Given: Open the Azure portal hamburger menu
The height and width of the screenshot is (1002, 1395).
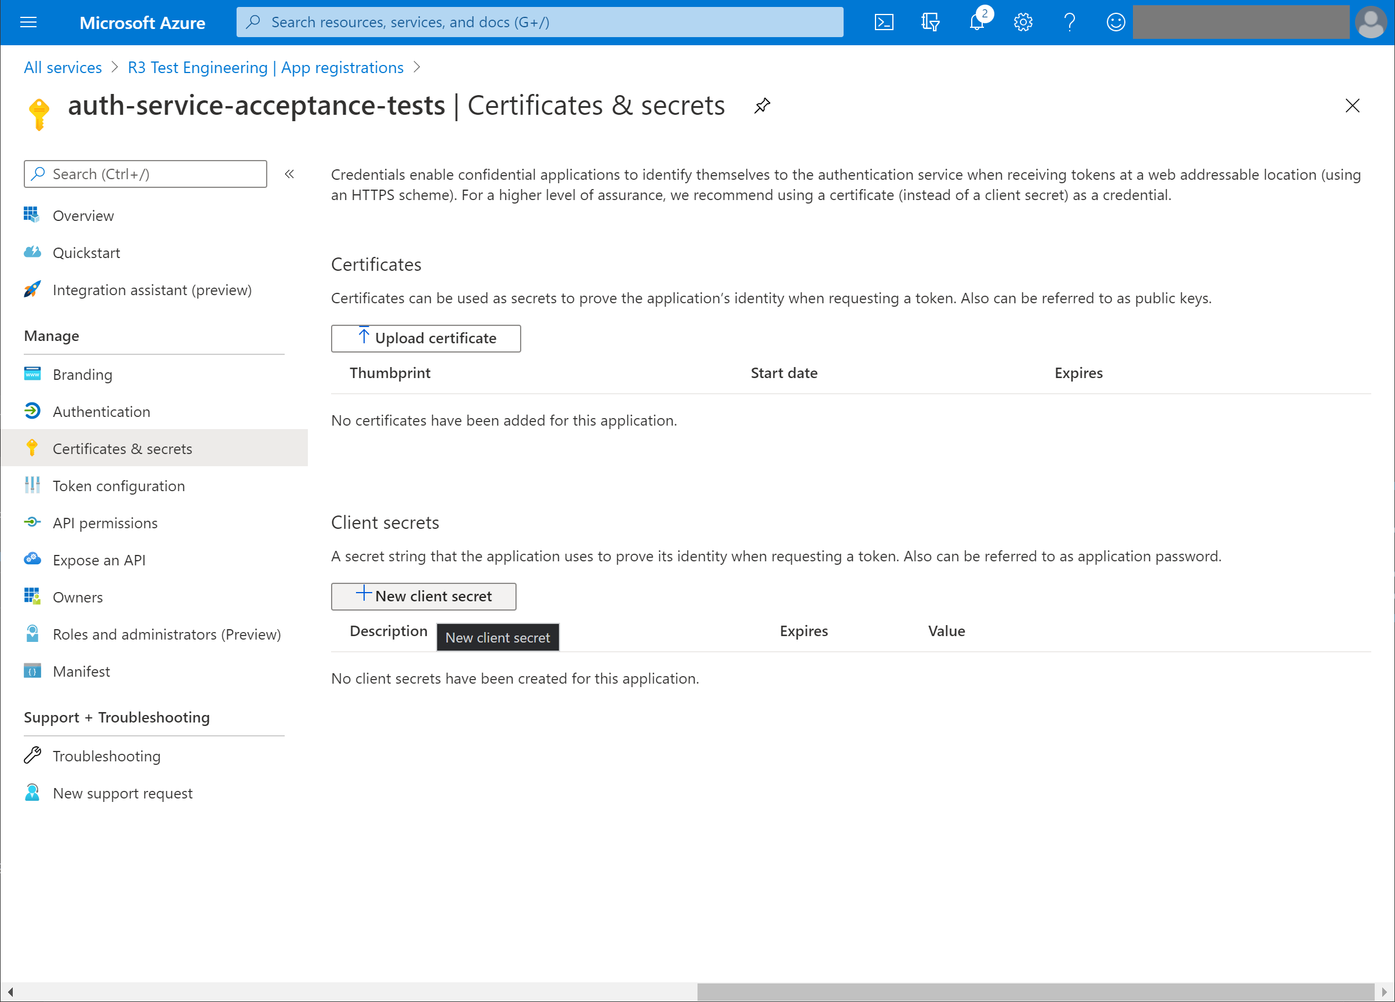Looking at the screenshot, I should click(x=28, y=23).
